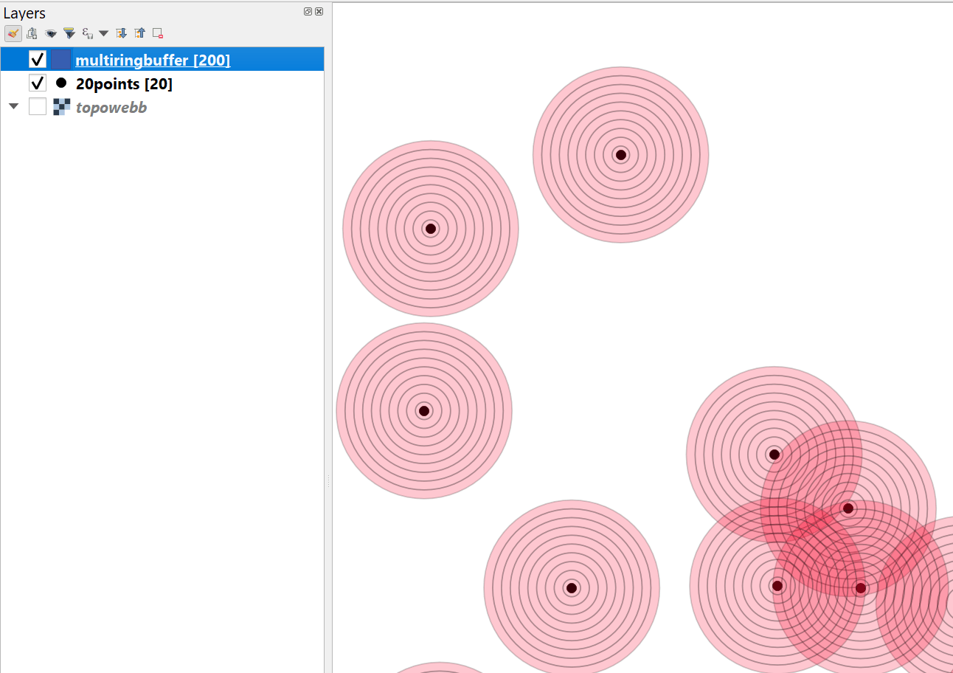This screenshot has width=953, height=673.
Task: Float the Layers panel with the undock button
Action: 308,12
